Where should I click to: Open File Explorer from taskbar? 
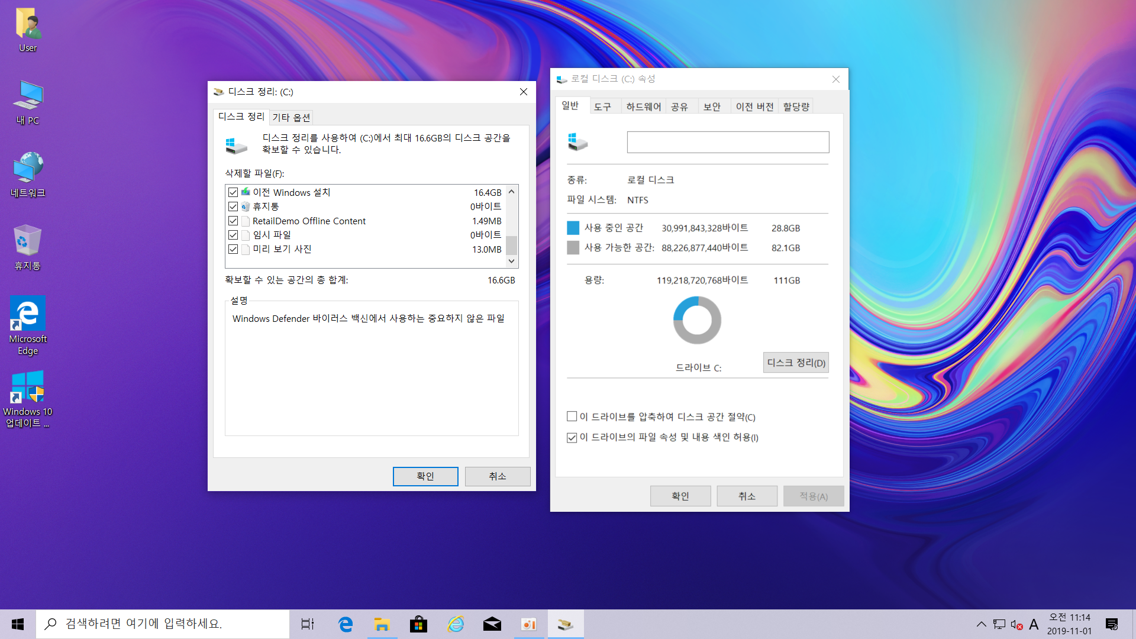382,624
